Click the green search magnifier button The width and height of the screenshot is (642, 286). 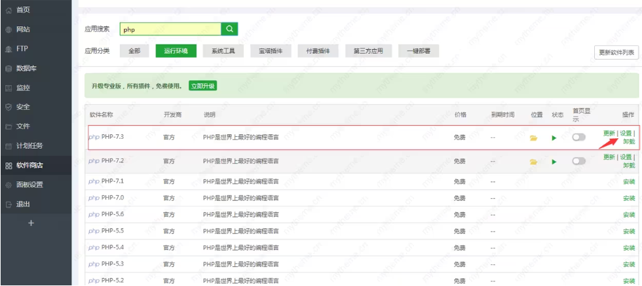coord(230,29)
